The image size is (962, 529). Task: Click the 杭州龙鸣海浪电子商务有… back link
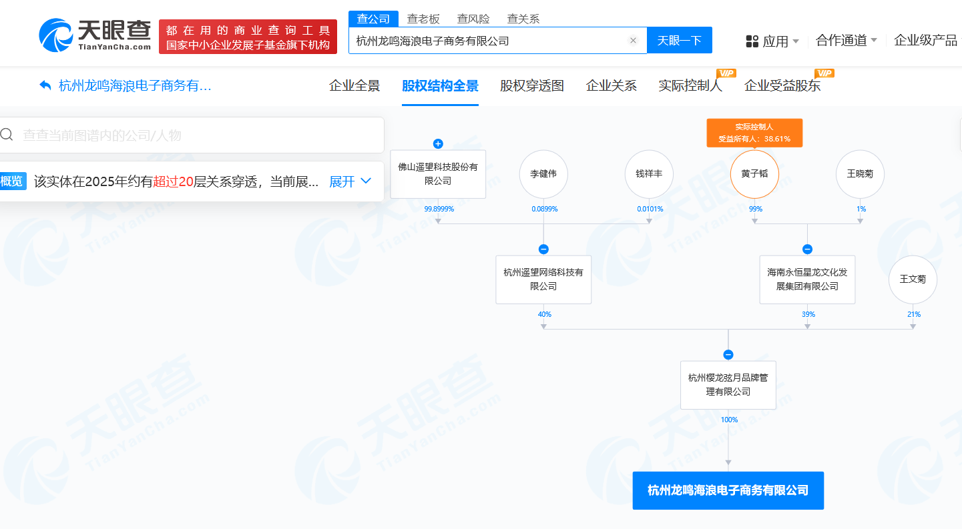click(135, 86)
